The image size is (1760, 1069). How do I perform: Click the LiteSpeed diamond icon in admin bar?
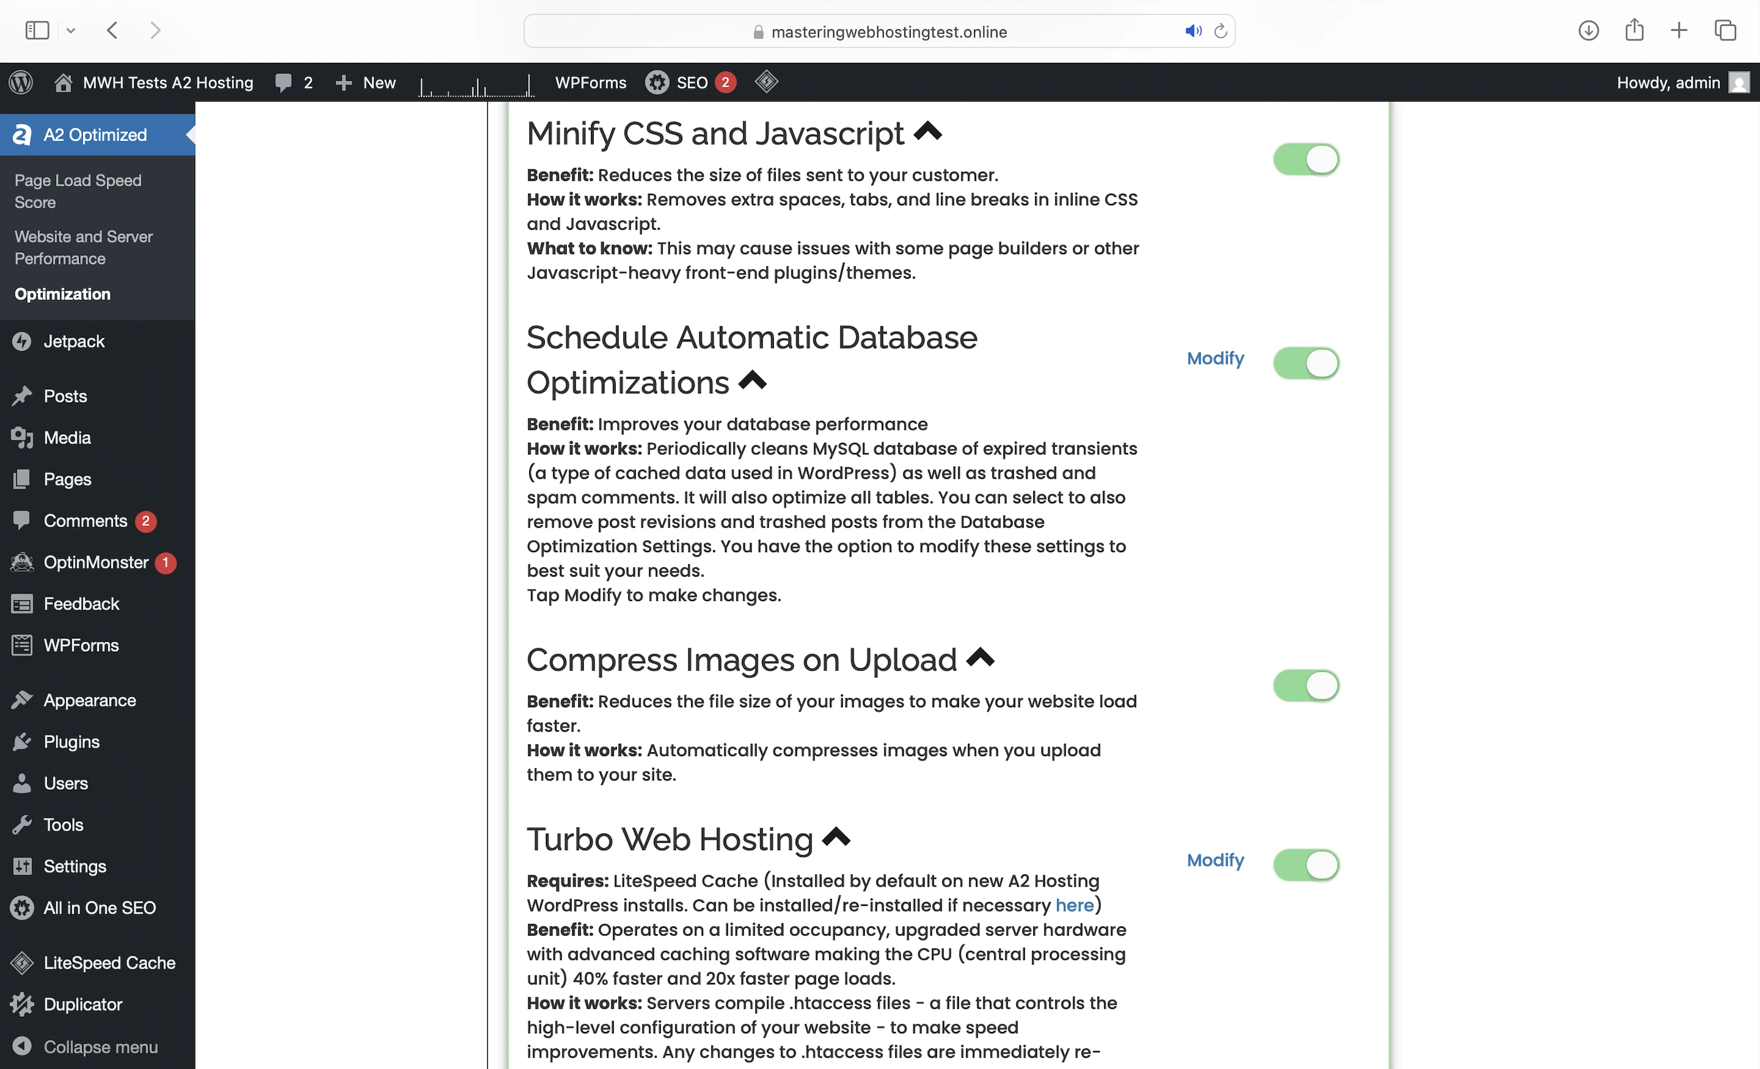766,82
